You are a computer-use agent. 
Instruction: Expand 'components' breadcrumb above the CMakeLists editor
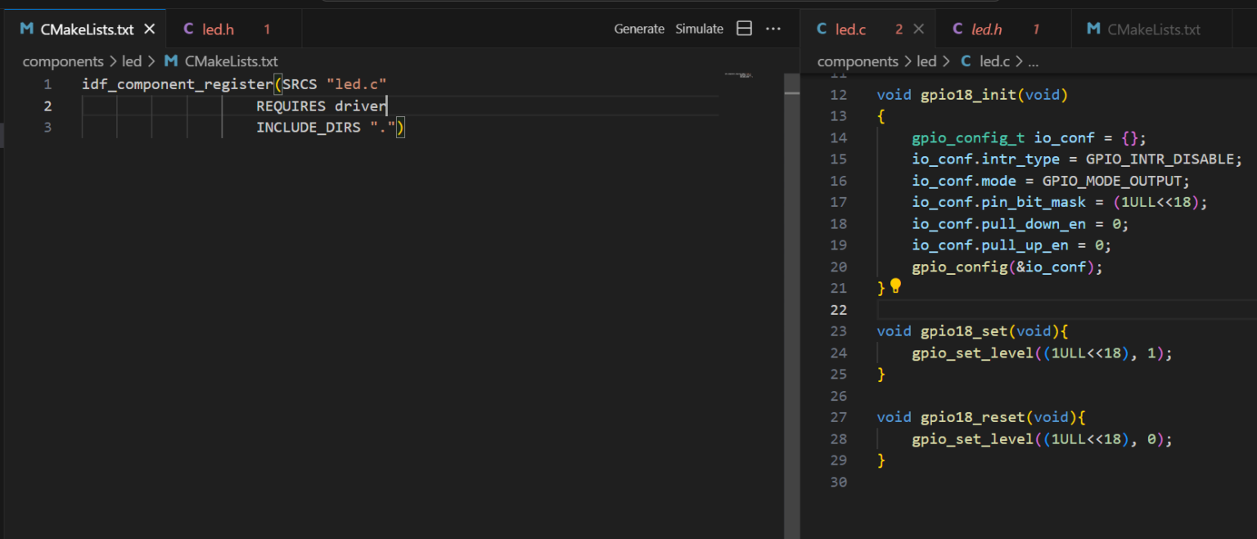pos(63,61)
